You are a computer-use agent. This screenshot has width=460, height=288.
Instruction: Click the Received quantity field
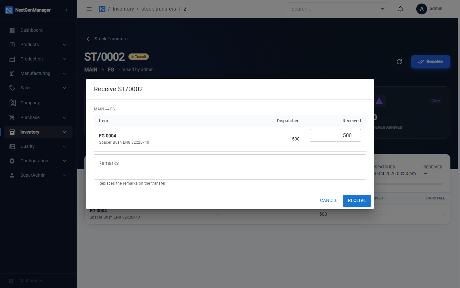(335, 135)
